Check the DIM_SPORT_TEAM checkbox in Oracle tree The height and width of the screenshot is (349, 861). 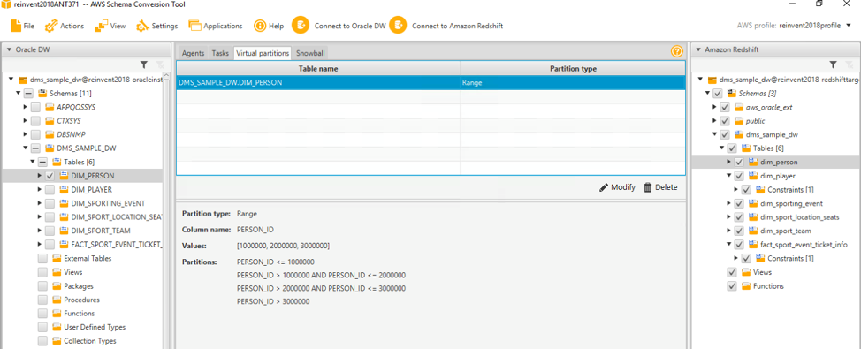pyautogui.click(x=50, y=231)
